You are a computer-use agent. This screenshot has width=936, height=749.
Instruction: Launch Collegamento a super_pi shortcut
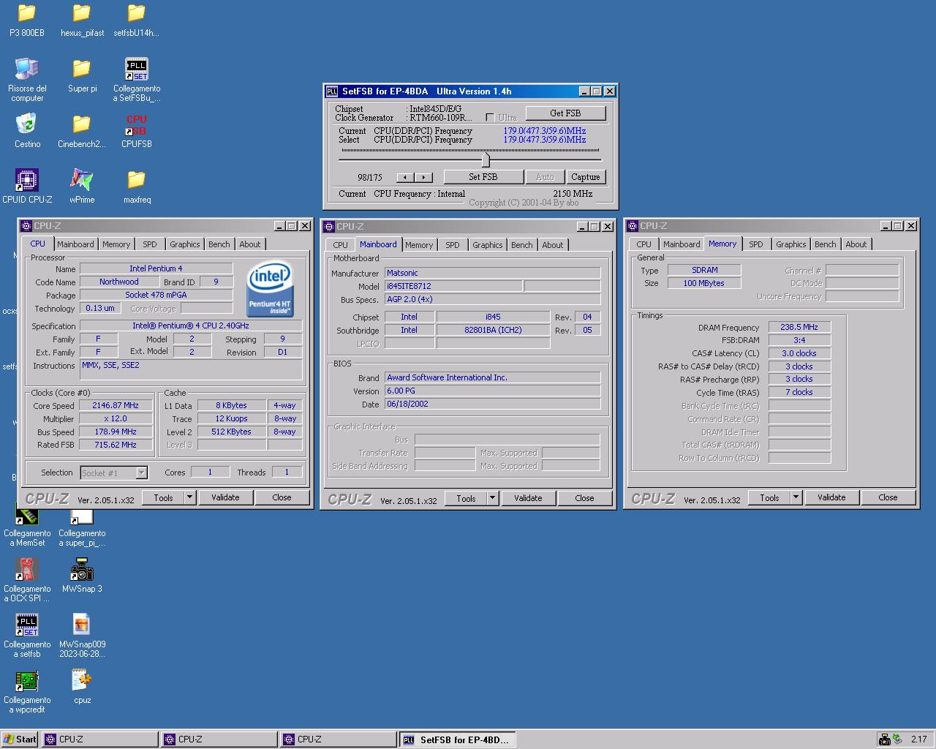coord(82,515)
